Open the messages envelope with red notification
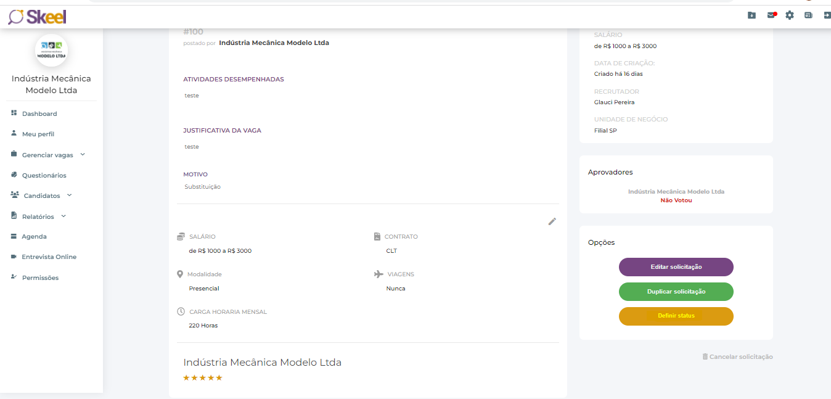The height and width of the screenshot is (399, 831). click(x=771, y=15)
